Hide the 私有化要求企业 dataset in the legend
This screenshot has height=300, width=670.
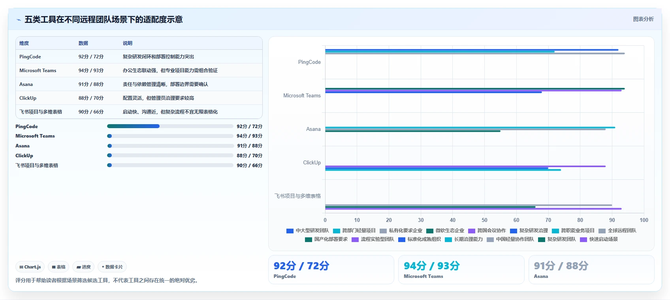[x=401, y=231]
